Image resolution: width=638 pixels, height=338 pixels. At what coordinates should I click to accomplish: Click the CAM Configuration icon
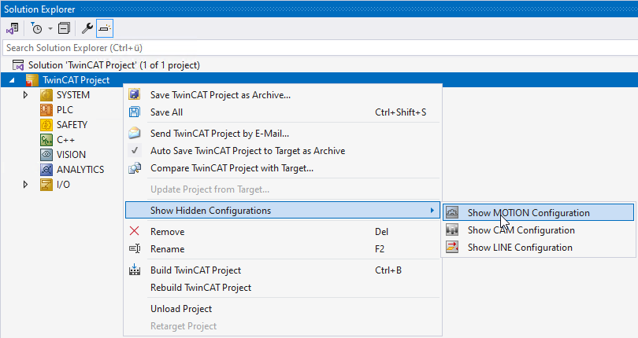click(452, 230)
